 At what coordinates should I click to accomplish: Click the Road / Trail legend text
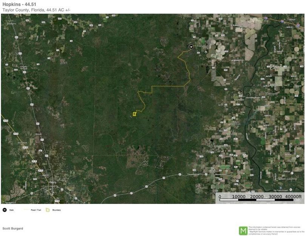[36, 210]
